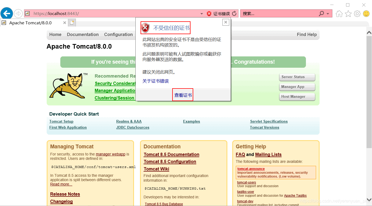
Task: Click the smiley feedback icon
Action: pos(366,14)
